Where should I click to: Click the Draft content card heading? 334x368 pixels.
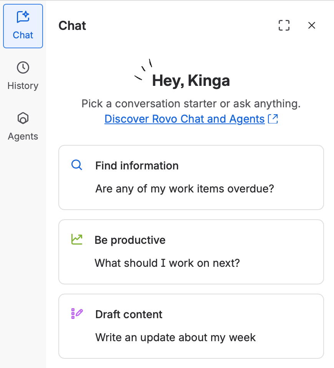129,314
